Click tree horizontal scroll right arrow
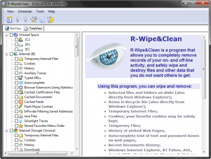211x159 pixels. (x=72, y=153)
